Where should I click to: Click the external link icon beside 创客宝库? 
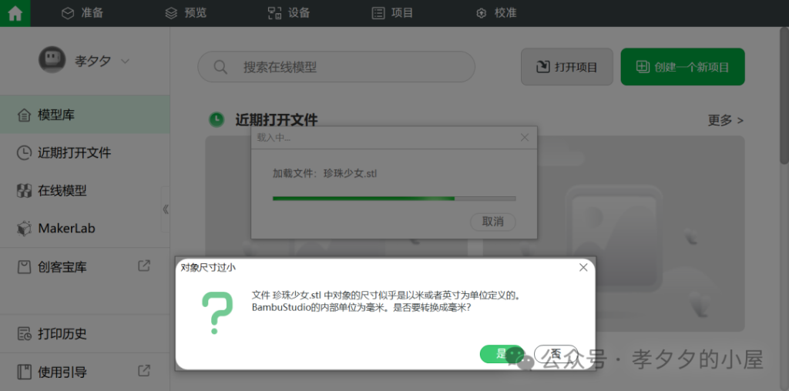coord(144,266)
